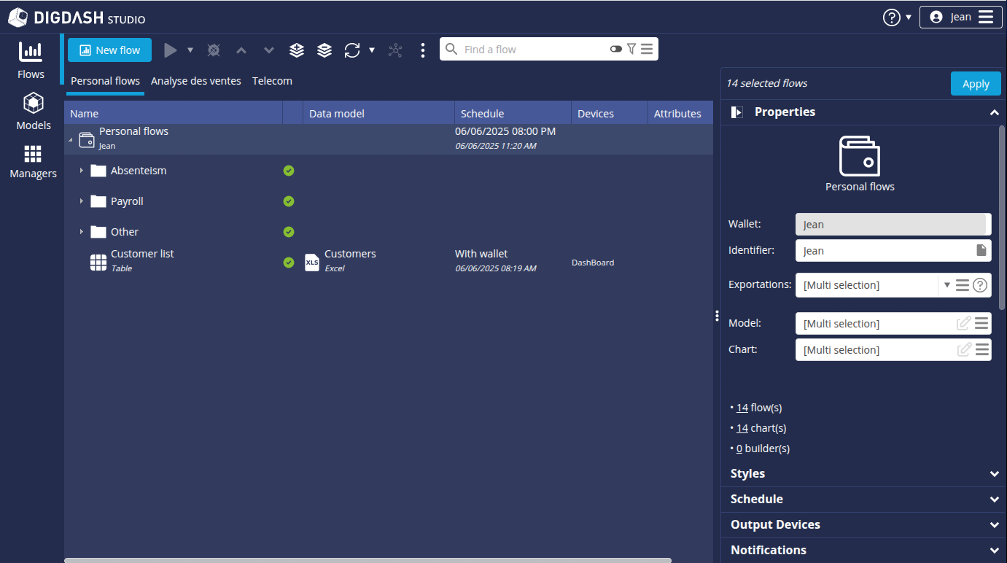Click the add layers icon with plus
The height and width of the screenshot is (563, 1007).
297,50
